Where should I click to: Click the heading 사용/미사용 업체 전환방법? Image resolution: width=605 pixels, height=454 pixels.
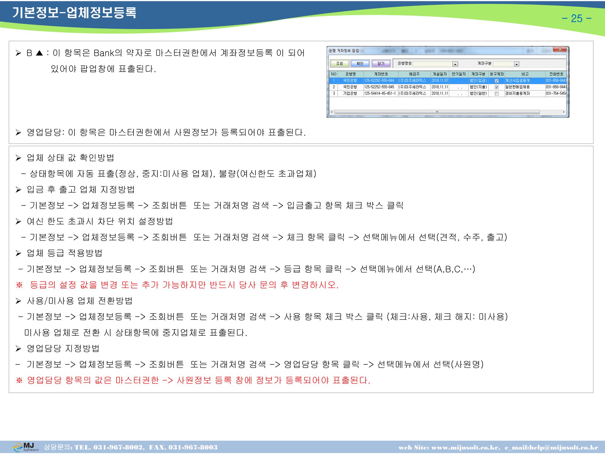coord(80,301)
